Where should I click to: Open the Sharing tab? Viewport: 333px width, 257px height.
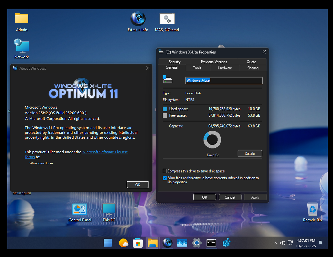(253, 68)
